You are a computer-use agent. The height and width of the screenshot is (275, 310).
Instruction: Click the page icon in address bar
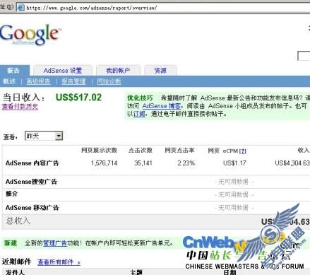[x=21, y=7]
